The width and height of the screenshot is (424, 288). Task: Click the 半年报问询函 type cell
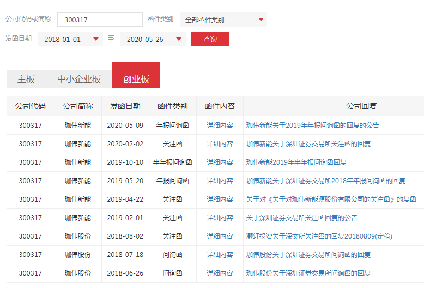pos(173,162)
